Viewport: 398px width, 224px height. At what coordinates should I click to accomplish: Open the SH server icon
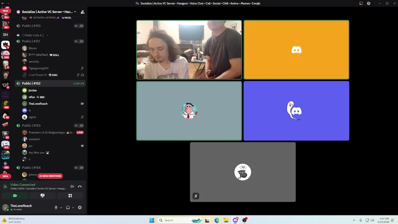pos(5,35)
